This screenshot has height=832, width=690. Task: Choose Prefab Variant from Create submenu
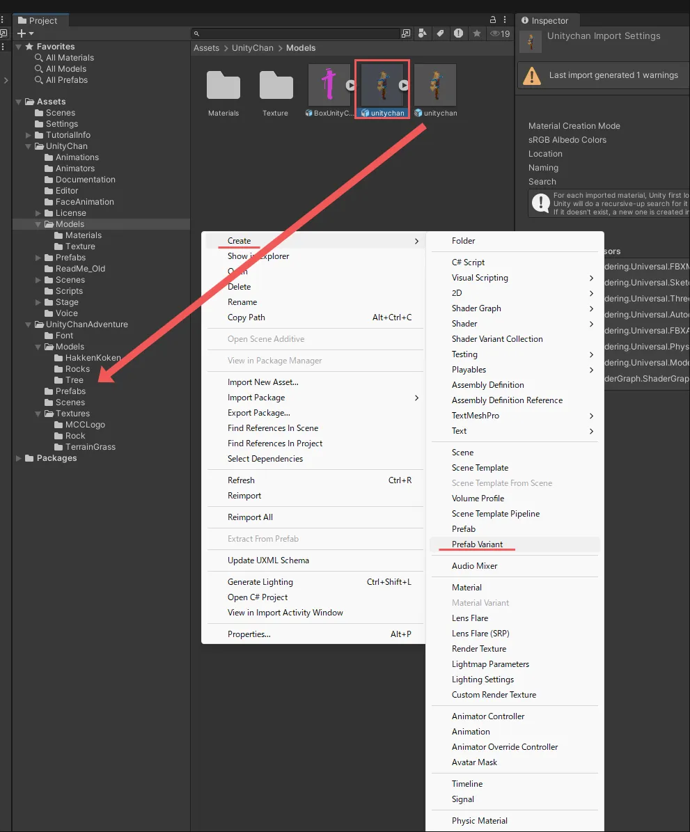click(x=477, y=544)
